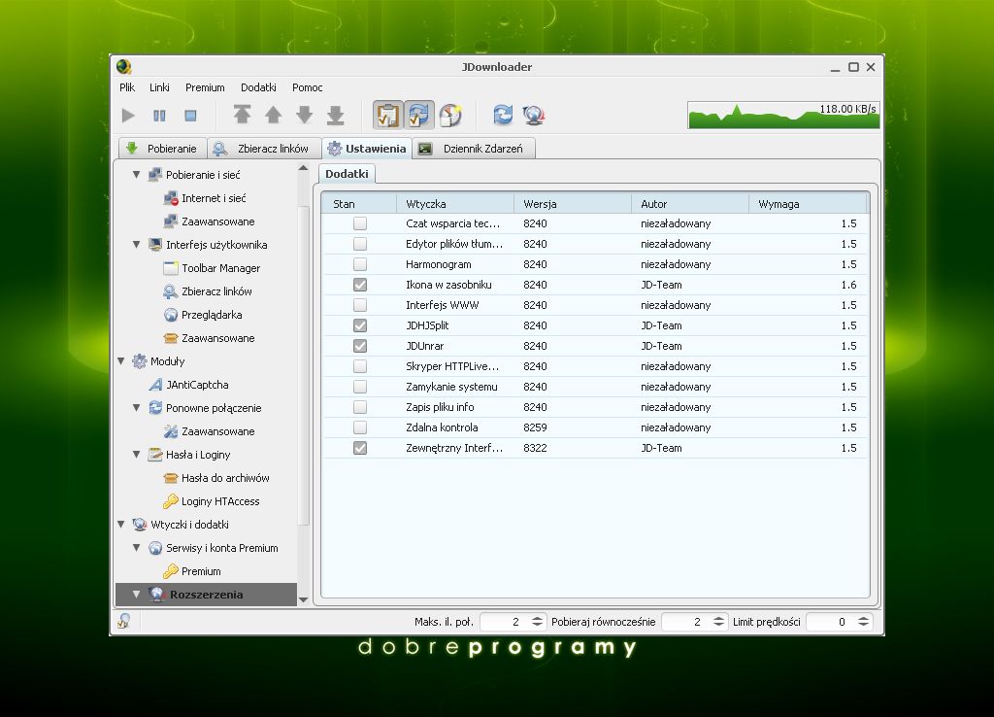Enable Czat wsparcia tec... plugin checkbox
This screenshot has height=717, width=994.
point(360,223)
